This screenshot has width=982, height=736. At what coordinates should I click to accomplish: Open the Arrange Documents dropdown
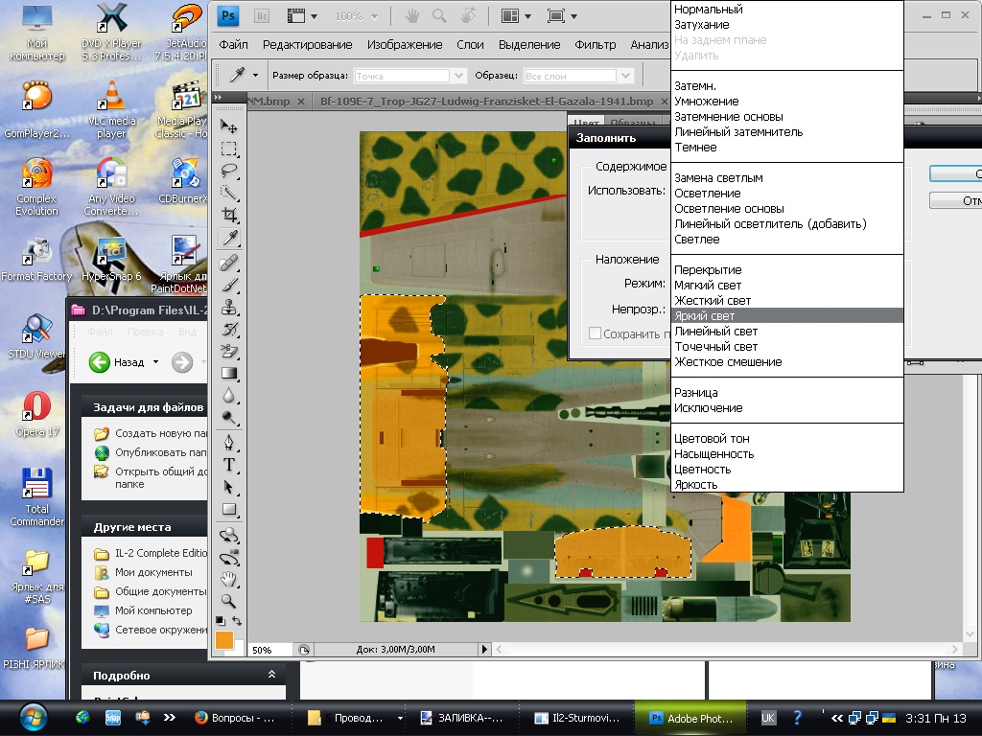[519, 16]
